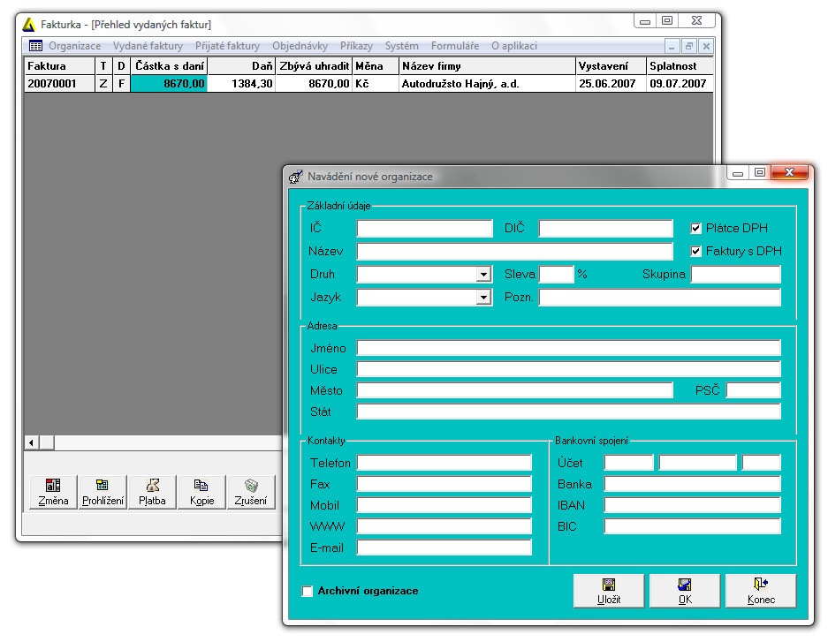Click the IBAN field
Screen dimensions: 828x642
[x=692, y=505]
